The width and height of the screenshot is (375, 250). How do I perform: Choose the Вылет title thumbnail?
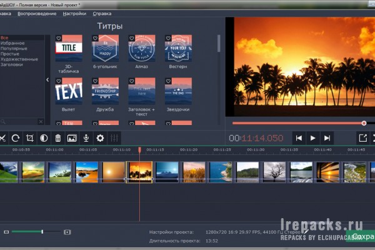point(69,91)
